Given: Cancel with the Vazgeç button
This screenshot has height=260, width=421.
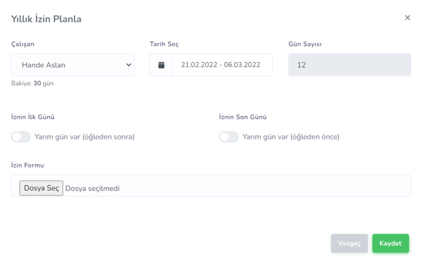Looking at the screenshot, I should (349, 244).
